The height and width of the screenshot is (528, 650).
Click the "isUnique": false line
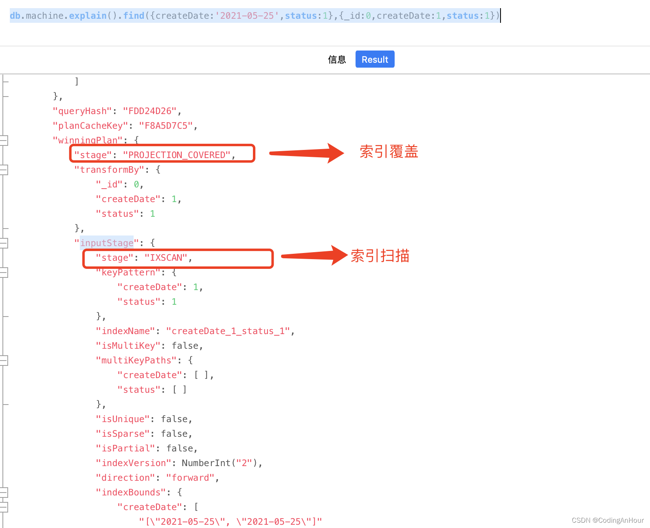click(x=144, y=419)
